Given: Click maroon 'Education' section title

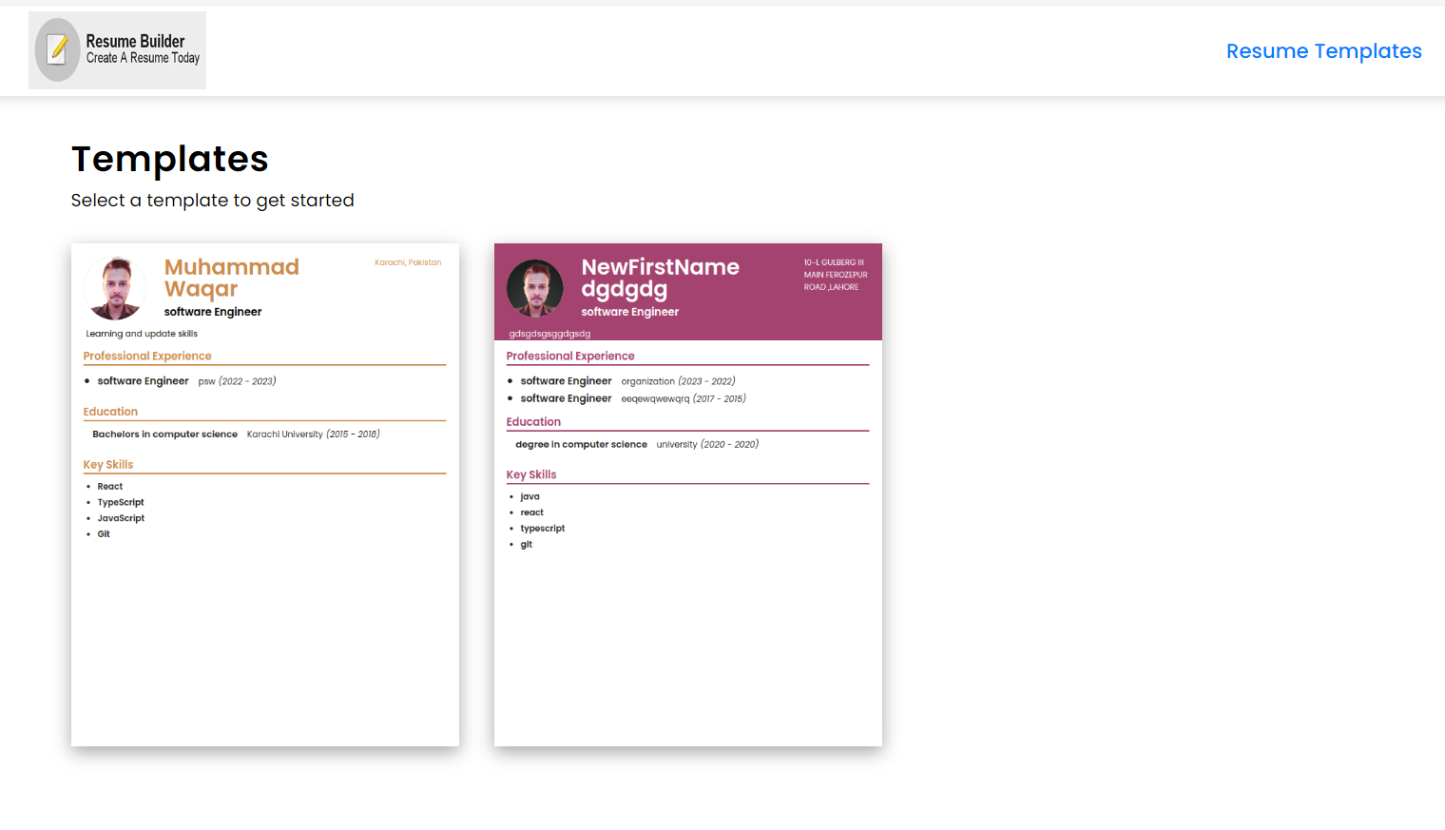Looking at the screenshot, I should 533,422.
